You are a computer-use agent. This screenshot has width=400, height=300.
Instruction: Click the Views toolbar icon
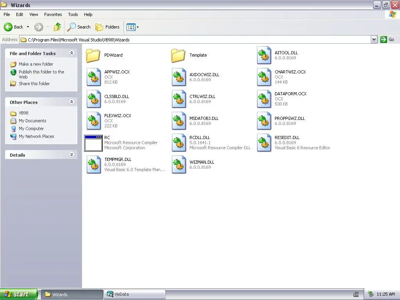click(x=131, y=27)
